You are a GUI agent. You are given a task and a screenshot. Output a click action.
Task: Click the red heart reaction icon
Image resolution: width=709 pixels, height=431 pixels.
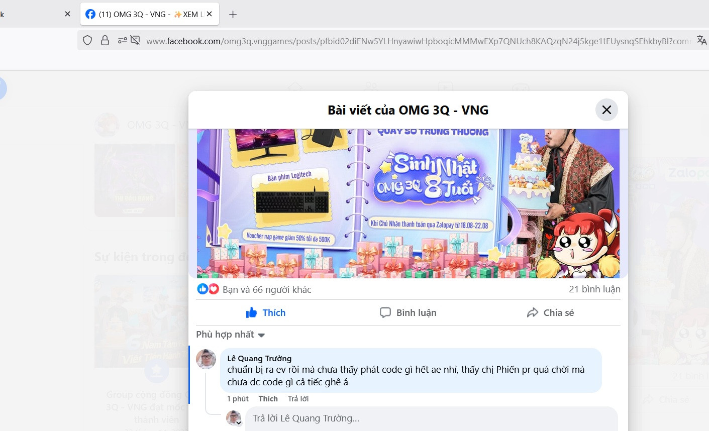pyautogui.click(x=214, y=289)
